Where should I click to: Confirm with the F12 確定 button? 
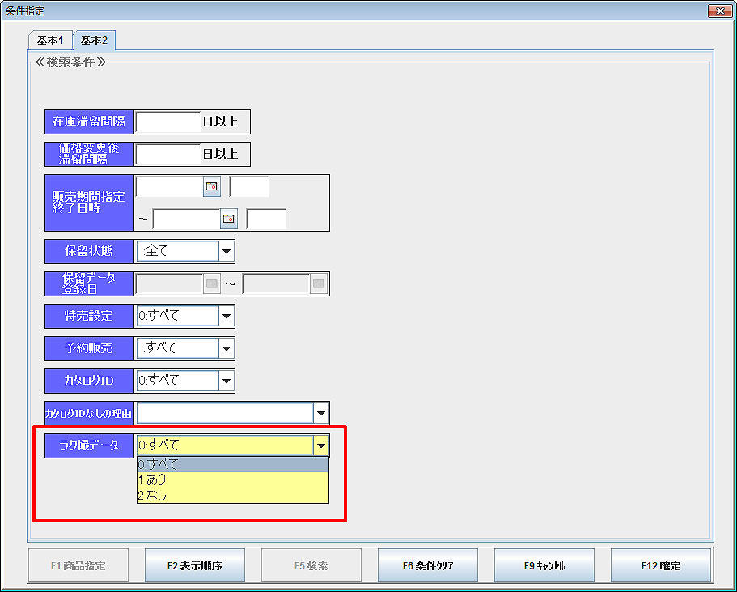pyautogui.click(x=660, y=566)
